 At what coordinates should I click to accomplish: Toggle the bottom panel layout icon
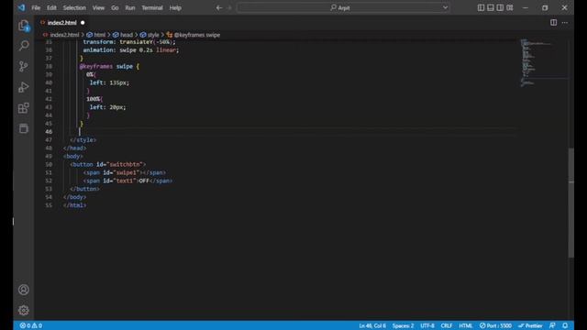[x=491, y=7]
